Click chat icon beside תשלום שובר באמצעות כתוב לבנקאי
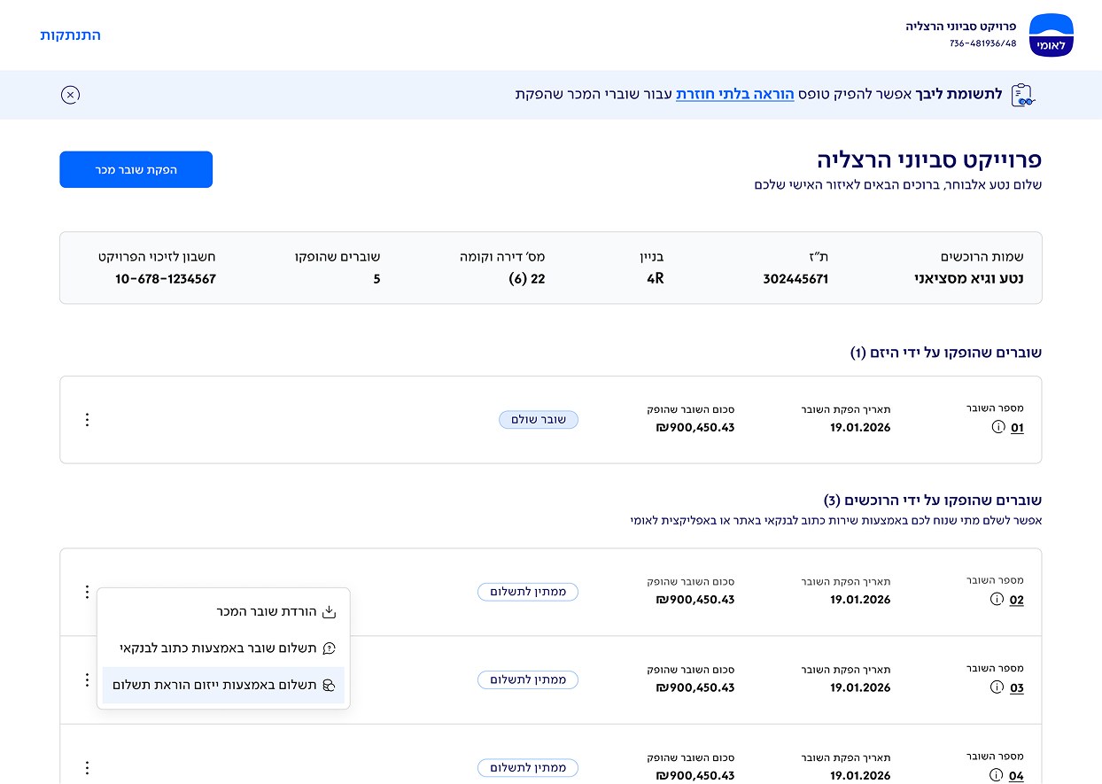Screen dimensions: 1102x784 329,648
